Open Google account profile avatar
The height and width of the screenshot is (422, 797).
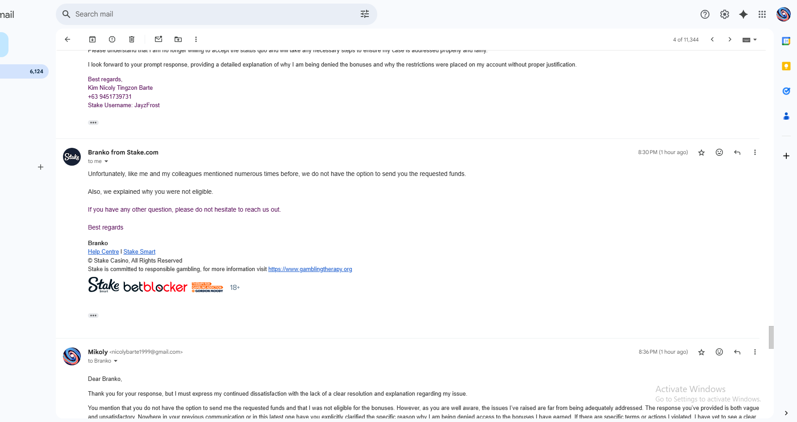[x=784, y=14]
